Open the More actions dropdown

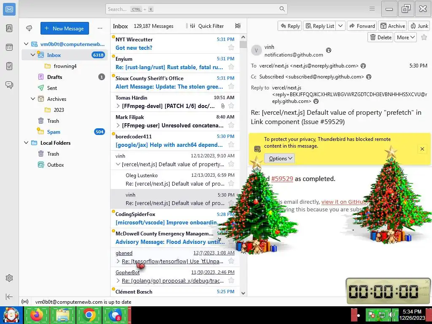tap(405, 37)
